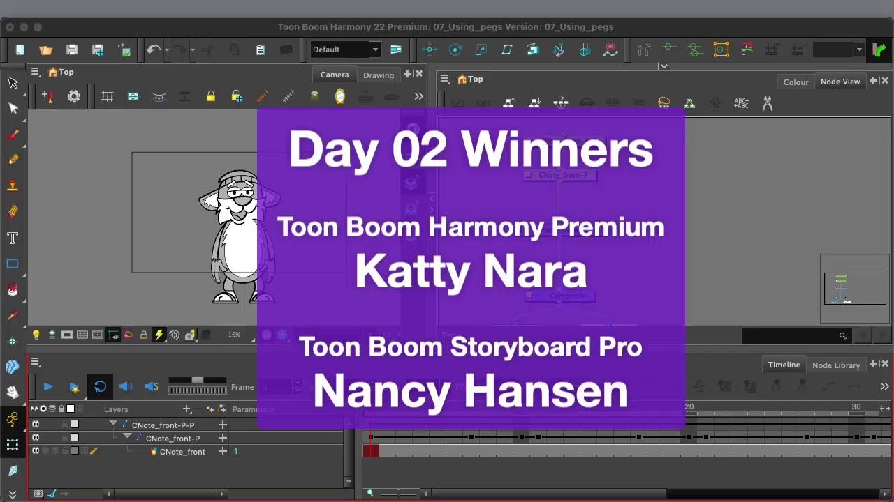Open a scene with the folder icon
Image resolution: width=894 pixels, height=502 pixels.
[46, 50]
